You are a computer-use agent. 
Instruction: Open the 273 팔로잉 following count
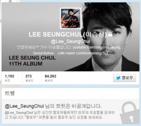[x=29, y=78]
